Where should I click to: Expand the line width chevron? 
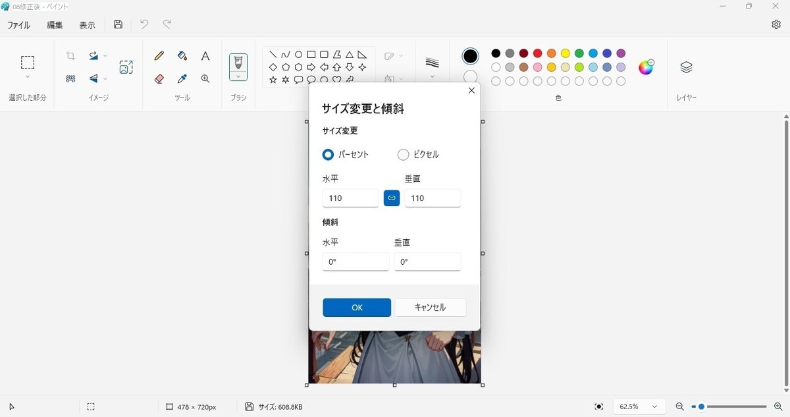click(432, 76)
